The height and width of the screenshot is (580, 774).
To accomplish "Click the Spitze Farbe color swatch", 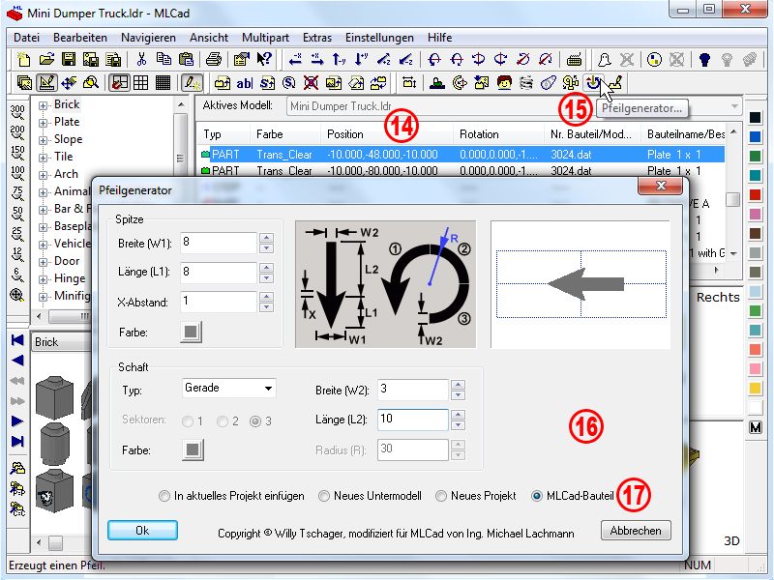I will (191, 332).
